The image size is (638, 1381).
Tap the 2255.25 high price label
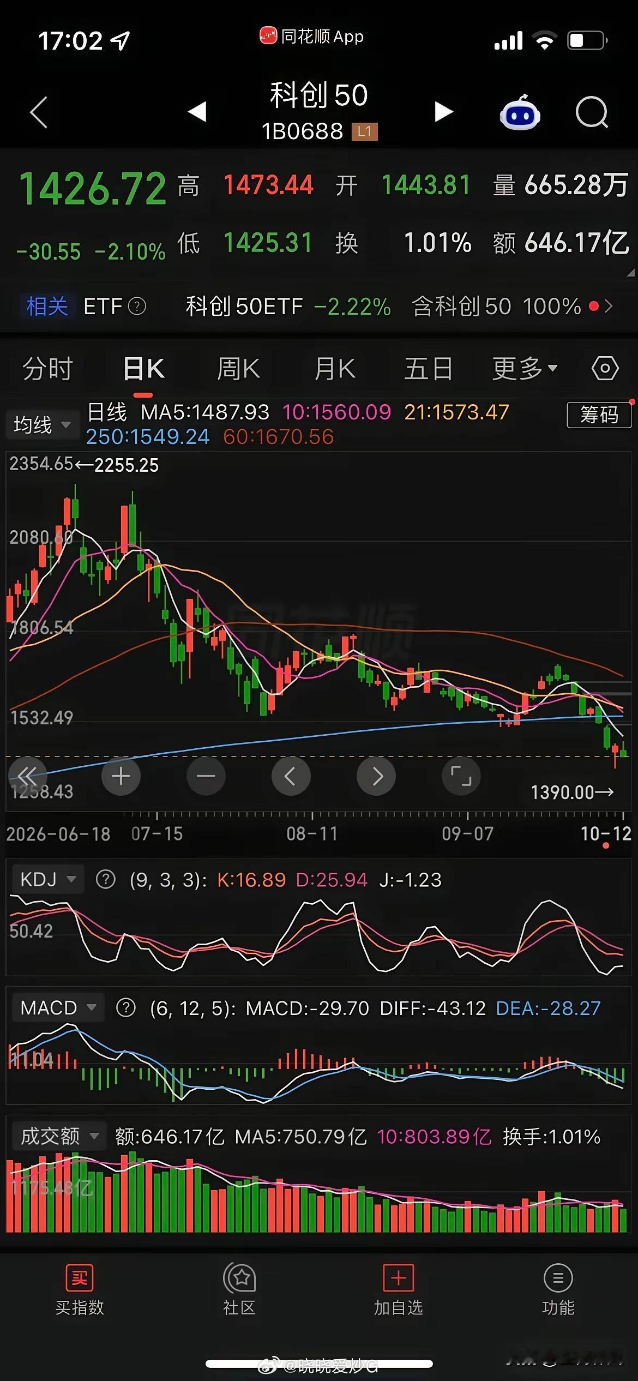click(117, 465)
